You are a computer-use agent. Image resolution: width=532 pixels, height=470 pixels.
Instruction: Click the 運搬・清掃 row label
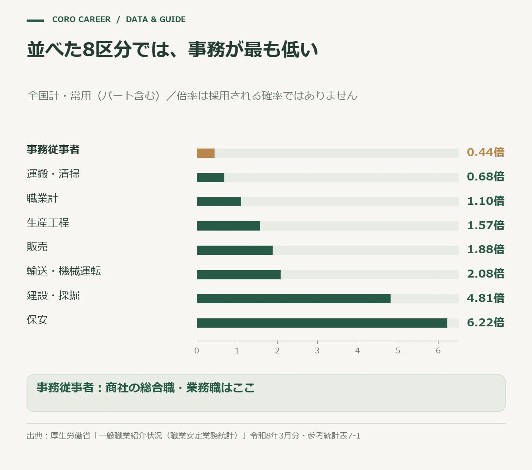click(x=53, y=174)
